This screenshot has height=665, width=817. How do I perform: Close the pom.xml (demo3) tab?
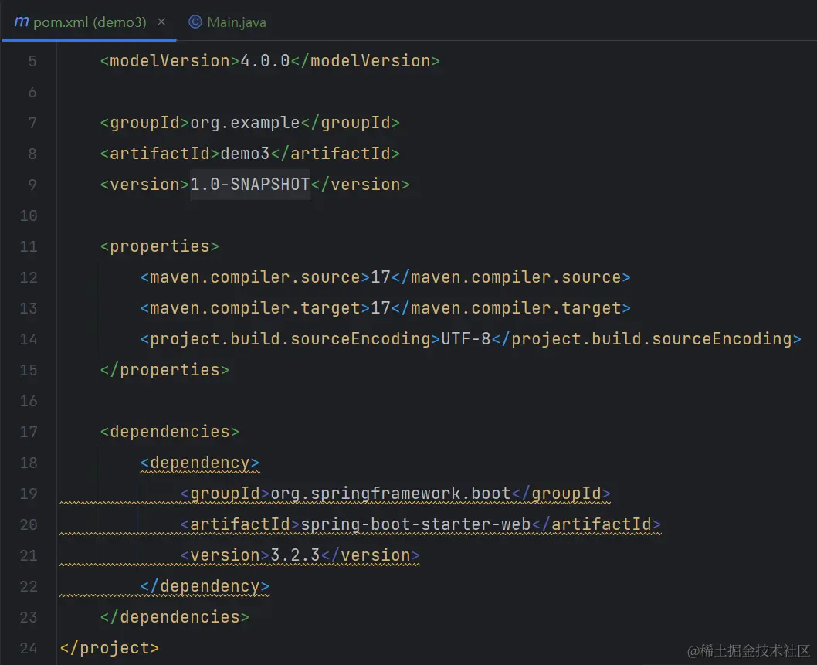[x=161, y=22]
